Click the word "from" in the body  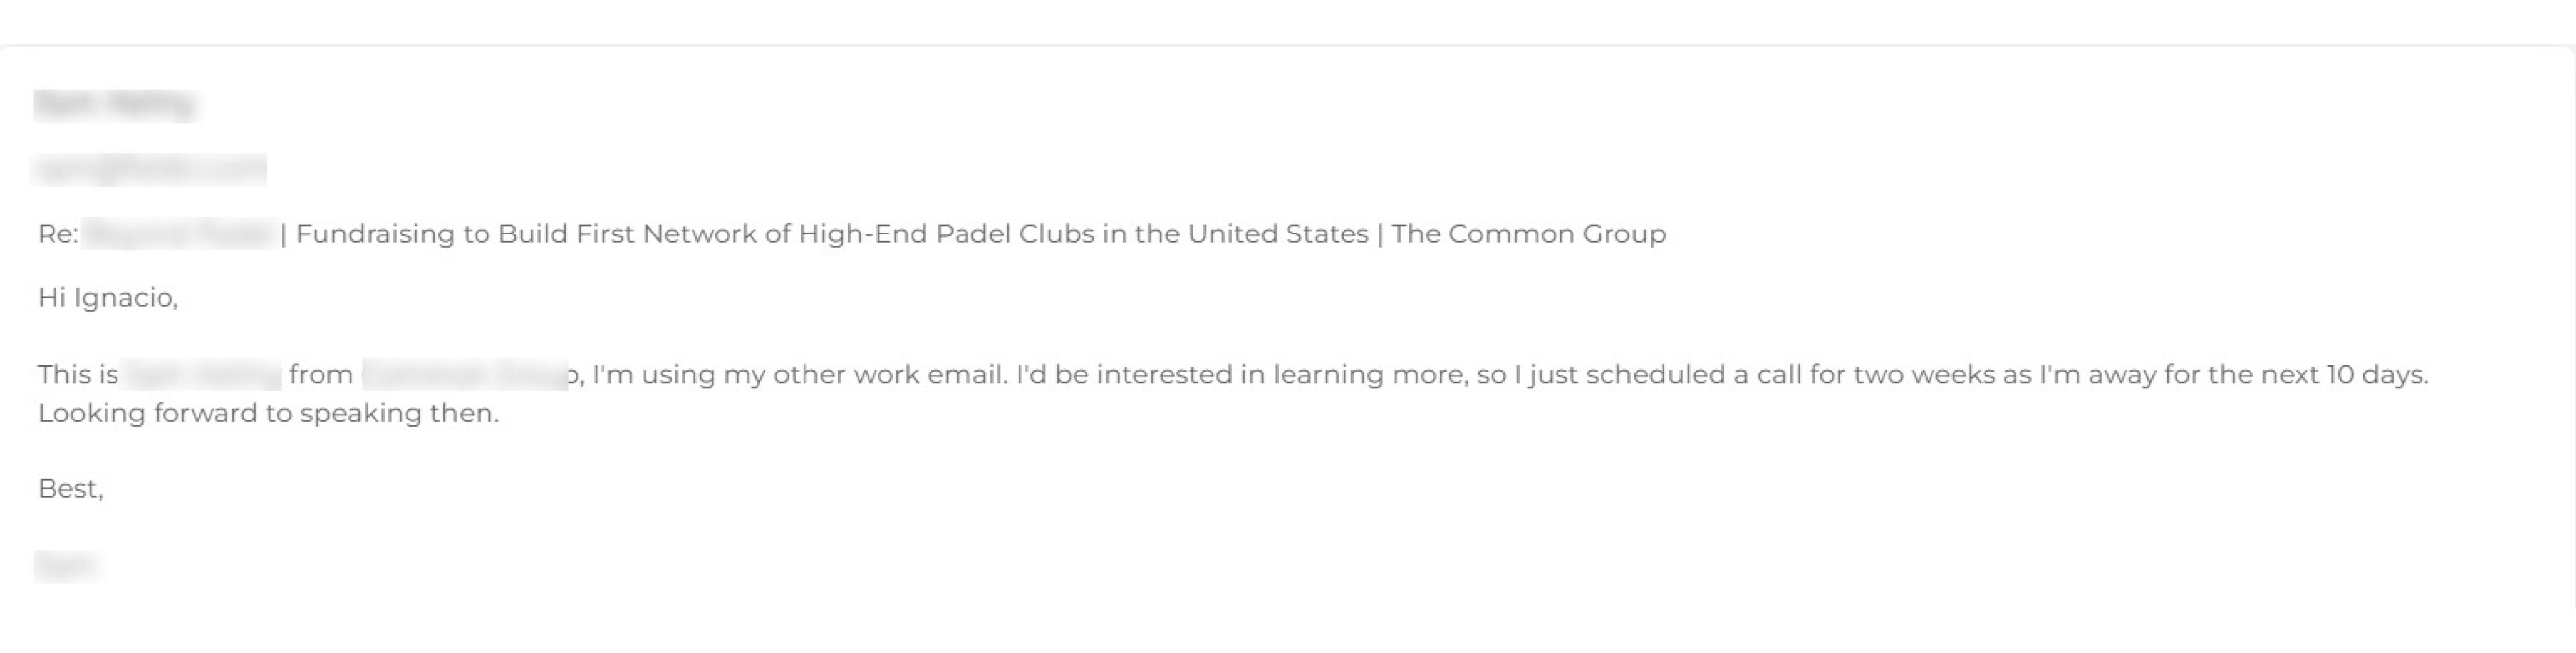coord(321,375)
